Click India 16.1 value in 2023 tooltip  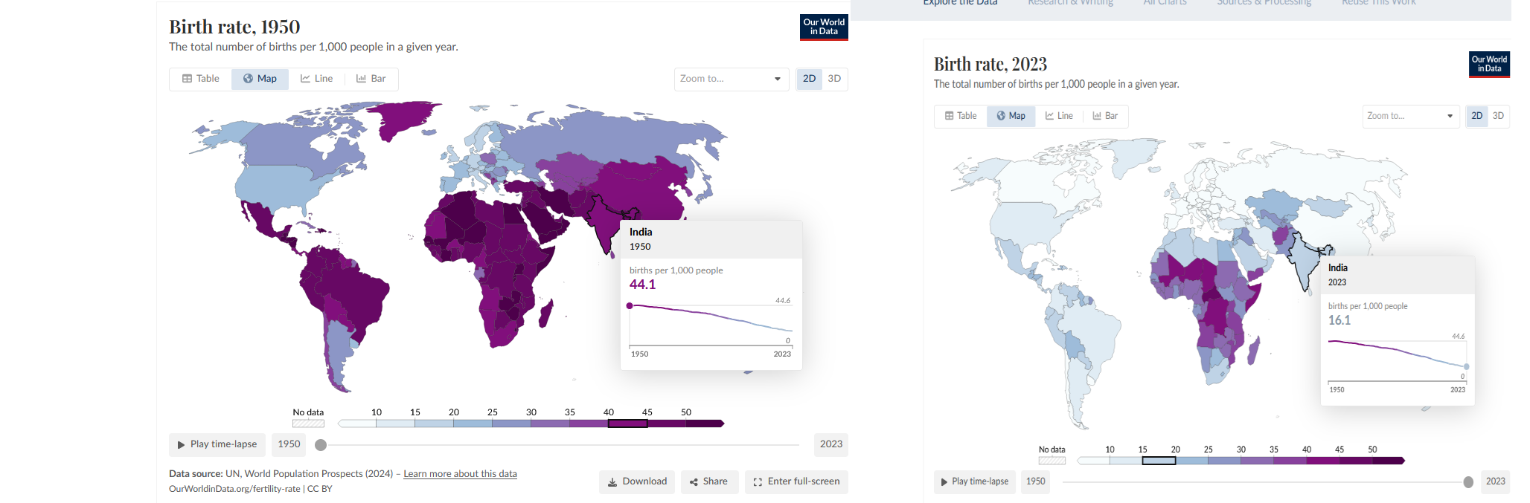(1339, 320)
